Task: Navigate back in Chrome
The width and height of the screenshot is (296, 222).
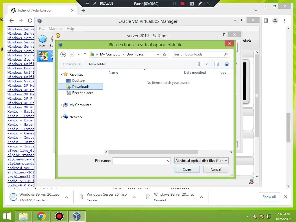Action: (12, 21)
